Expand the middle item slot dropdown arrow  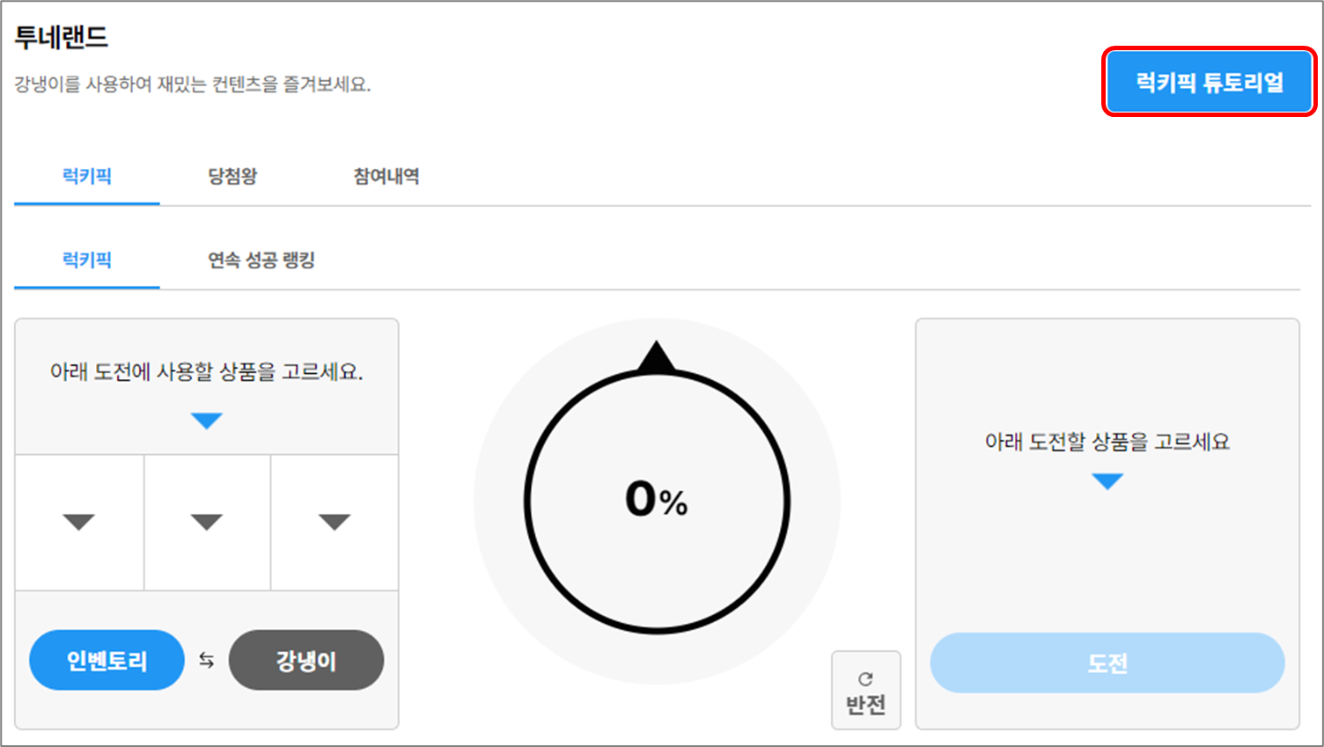coord(207,522)
